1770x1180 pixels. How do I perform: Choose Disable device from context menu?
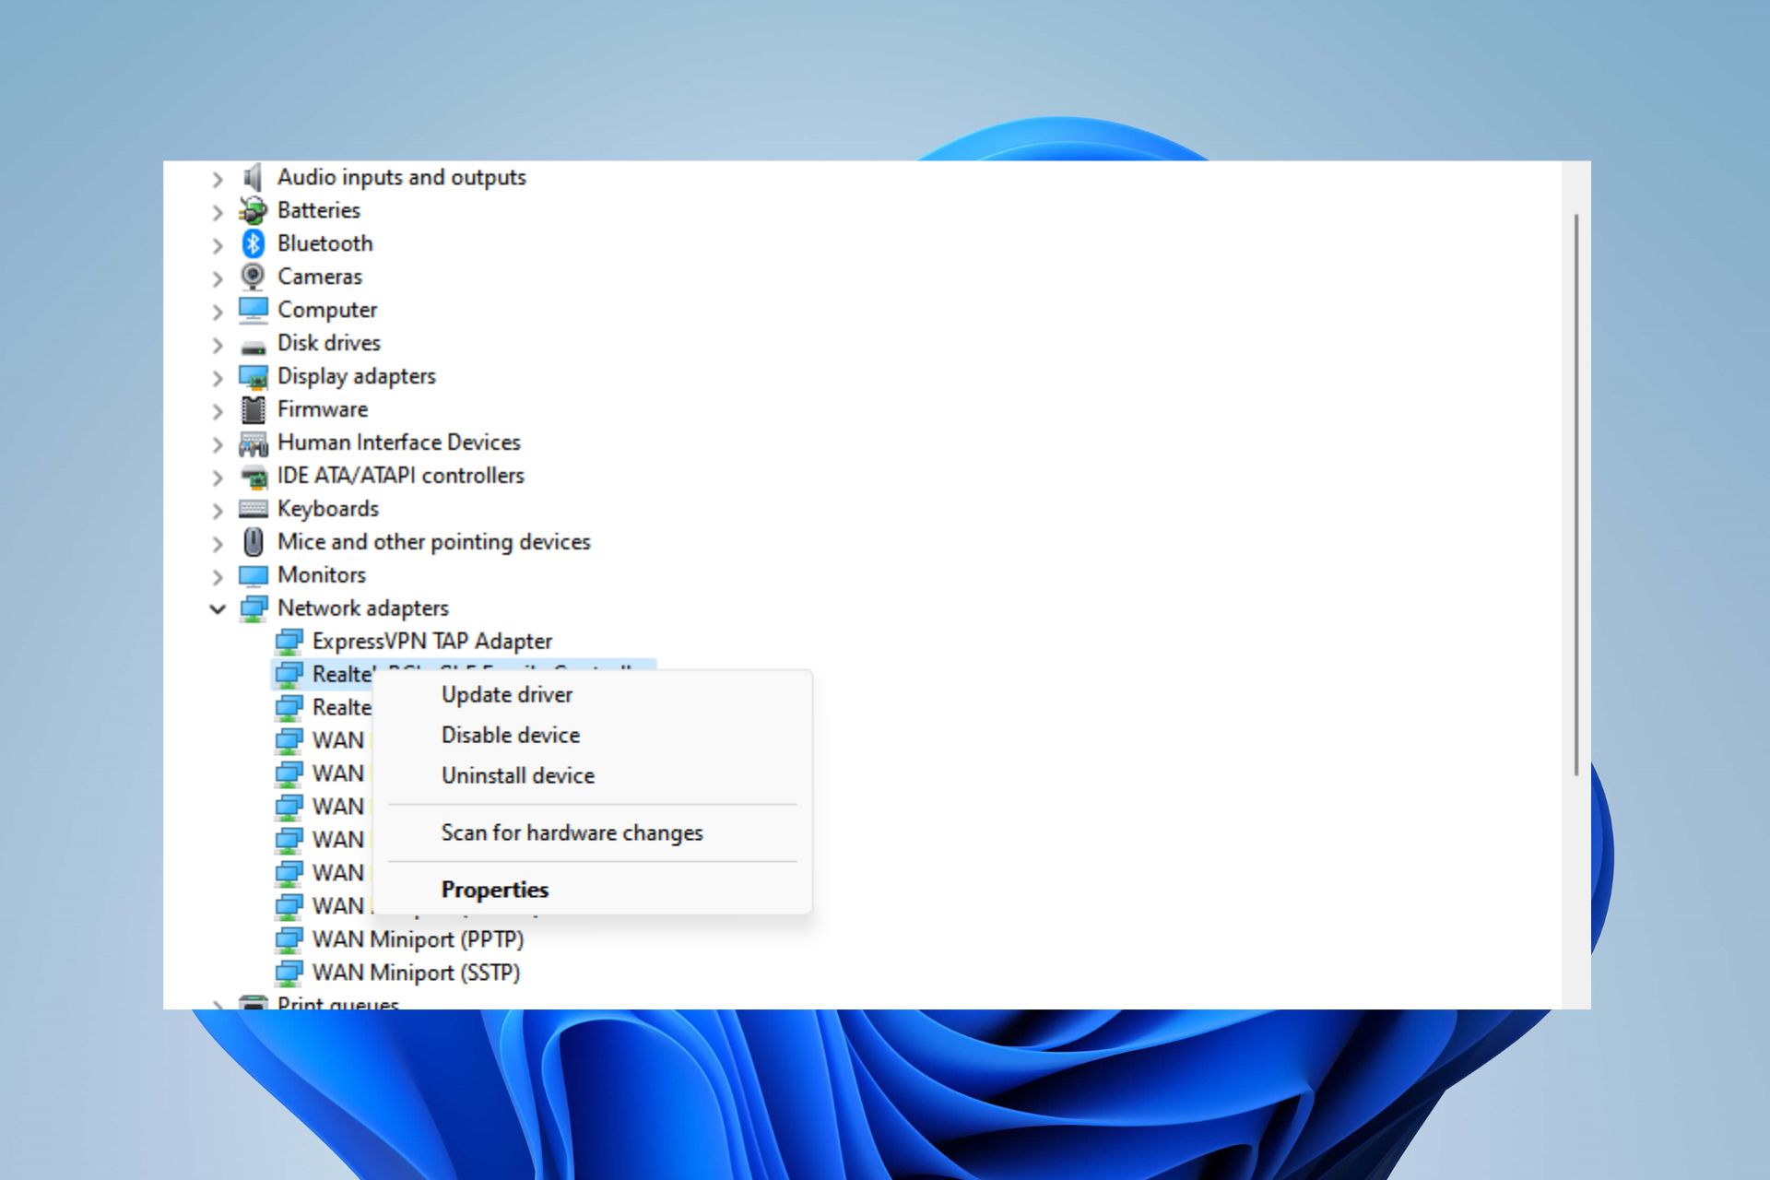click(x=592, y=735)
